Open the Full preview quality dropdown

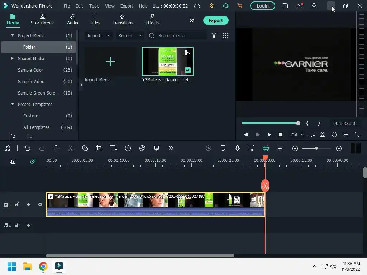[297, 135]
